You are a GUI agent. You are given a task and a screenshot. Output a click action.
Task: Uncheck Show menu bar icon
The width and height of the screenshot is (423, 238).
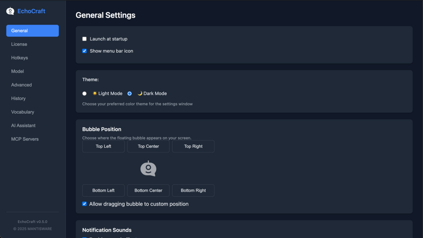pyautogui.click(x=85, y=51)
